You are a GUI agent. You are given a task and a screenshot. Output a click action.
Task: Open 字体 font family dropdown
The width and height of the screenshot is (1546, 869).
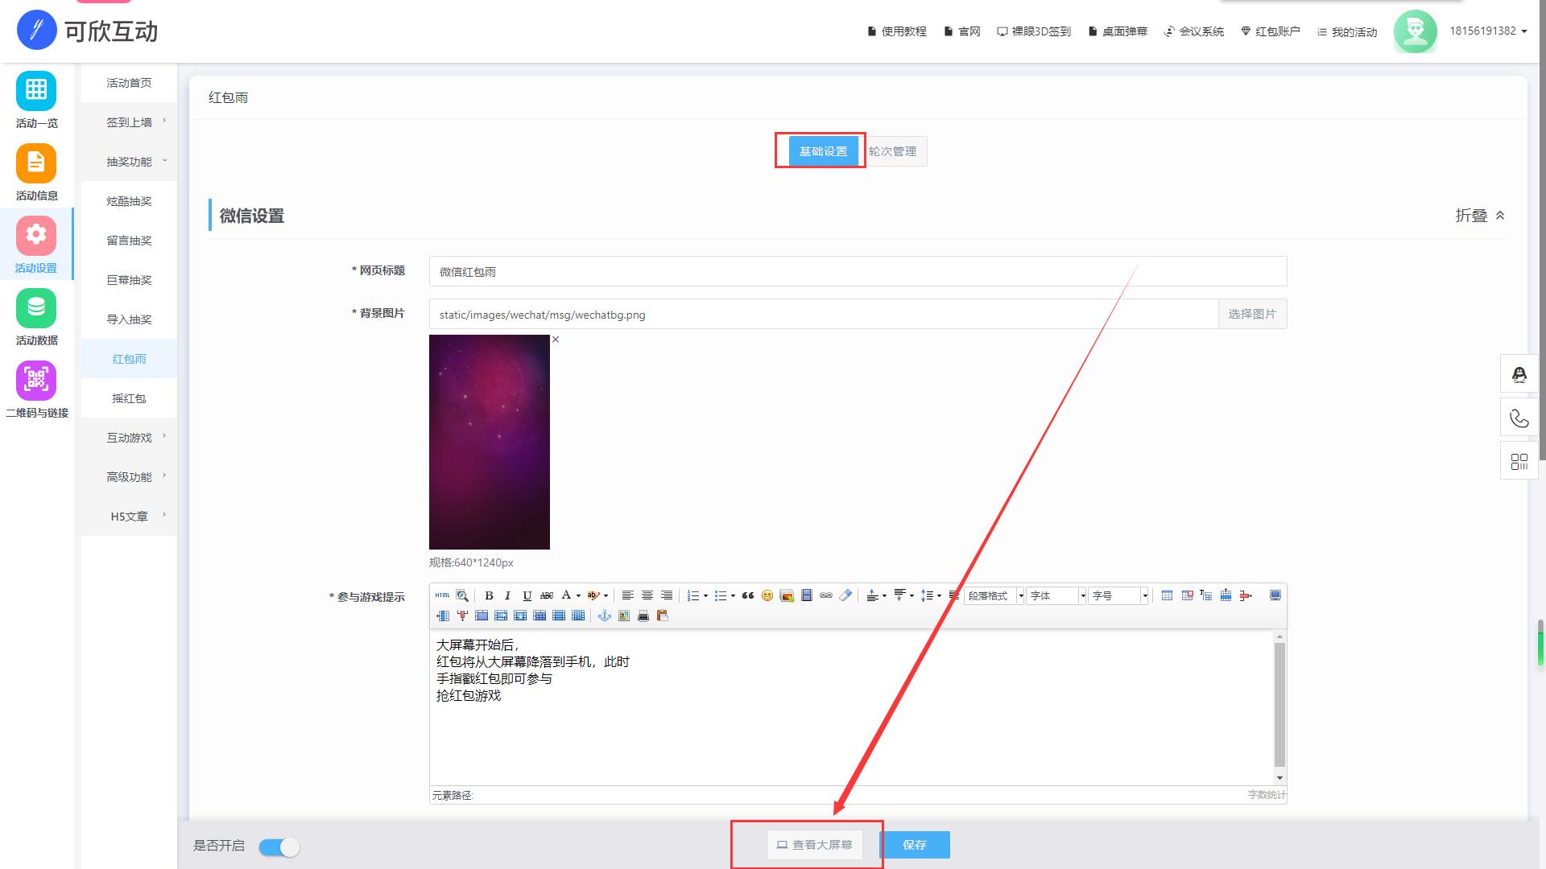point(1056,595)
